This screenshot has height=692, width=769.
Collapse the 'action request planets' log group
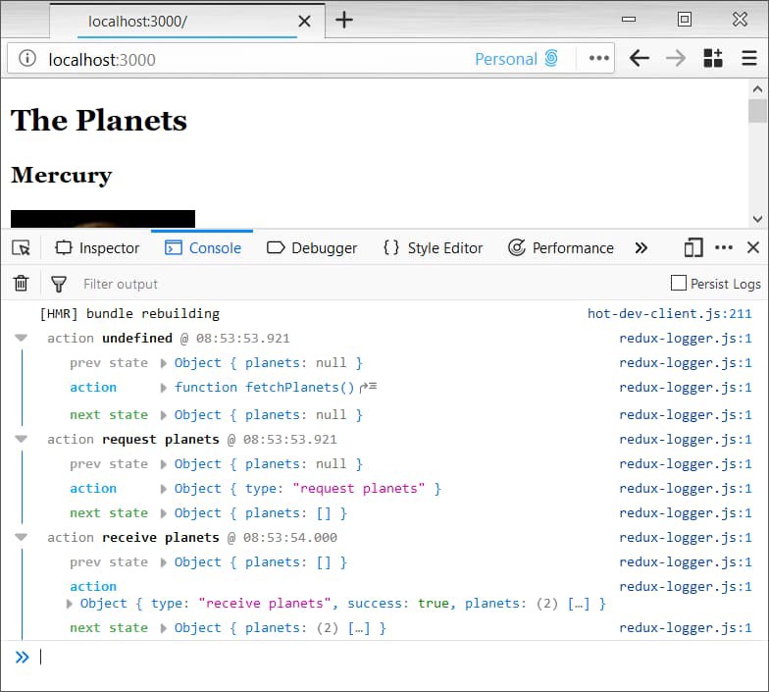point(22,440)
